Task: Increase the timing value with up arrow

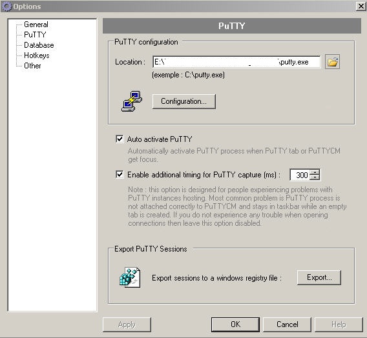Action: [315, 172]
